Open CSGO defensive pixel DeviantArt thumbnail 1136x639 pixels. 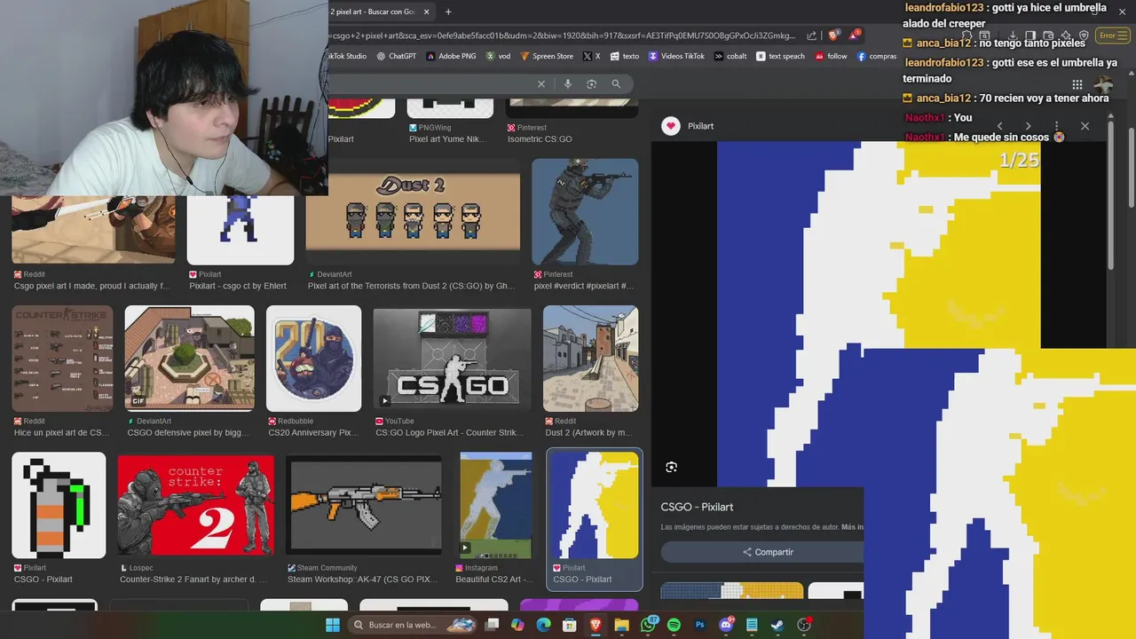190,359
